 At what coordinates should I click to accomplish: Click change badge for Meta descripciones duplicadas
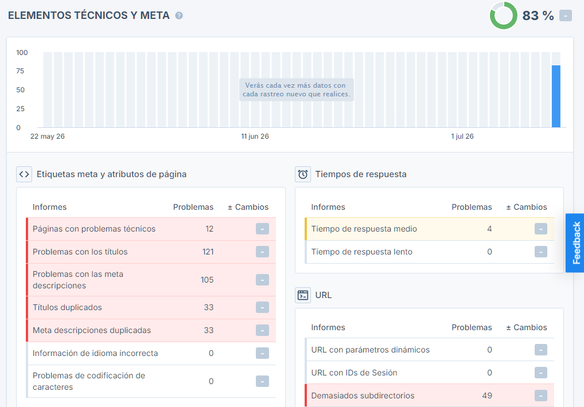(x=262, y=330)
